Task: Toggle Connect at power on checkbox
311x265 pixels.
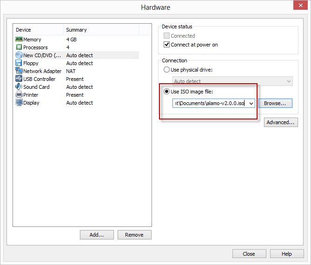Action: click(167, 45)
